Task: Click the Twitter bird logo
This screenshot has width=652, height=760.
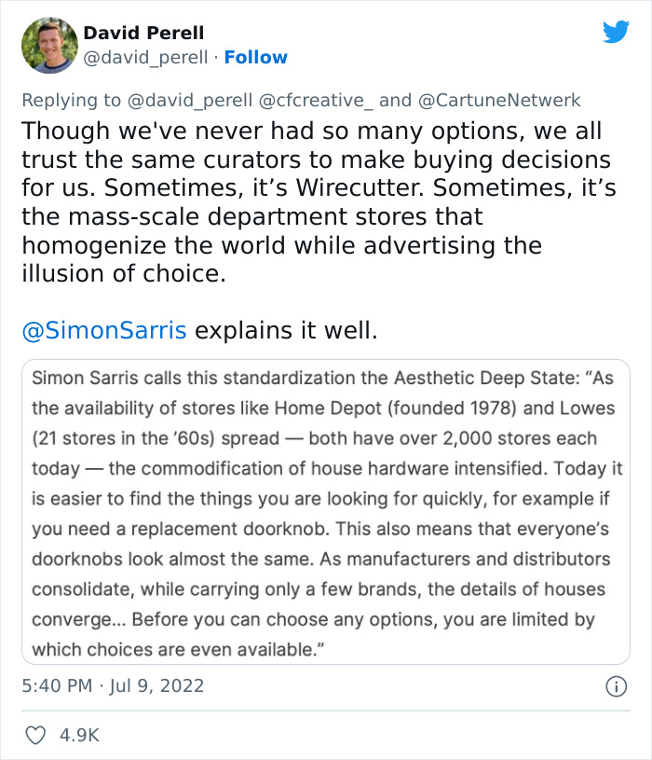Action: (616, 33)
